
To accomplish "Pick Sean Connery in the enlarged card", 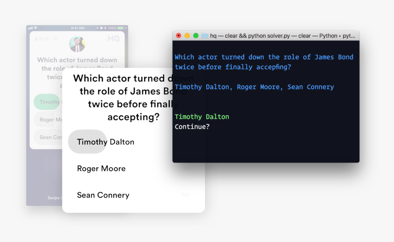I will [x=103, y=195].
